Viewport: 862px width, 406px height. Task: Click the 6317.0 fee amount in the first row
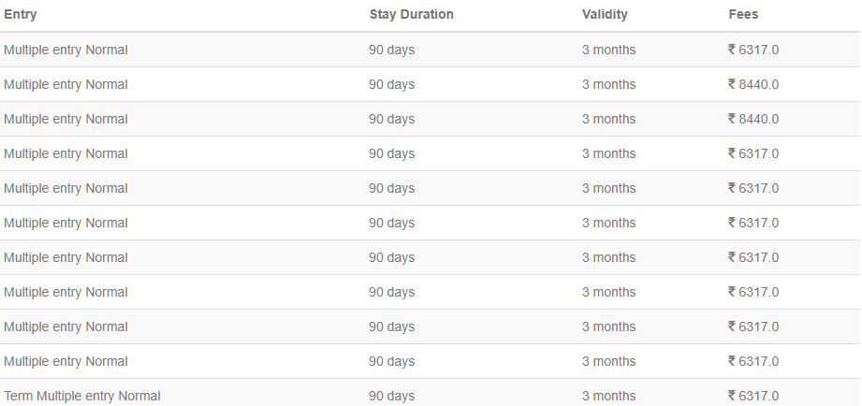click(x=759, y=50)
